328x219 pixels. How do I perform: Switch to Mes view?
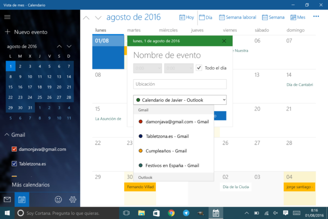click(x=298, y=18)
